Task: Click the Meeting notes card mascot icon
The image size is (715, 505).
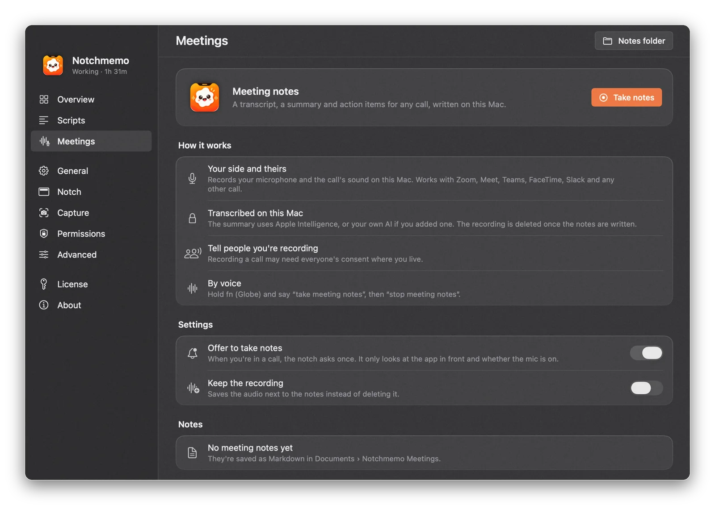Action: [205, 97]
